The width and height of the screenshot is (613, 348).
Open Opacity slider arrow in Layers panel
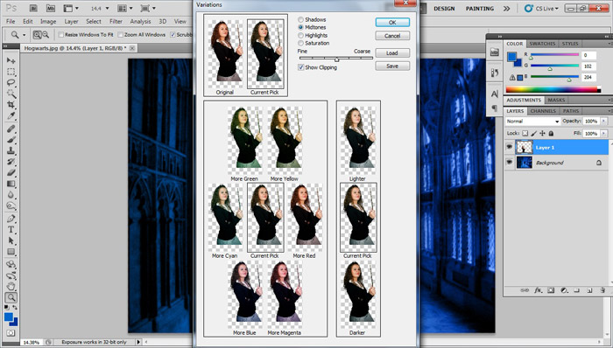pyautogui.click(x=603, y=122)
